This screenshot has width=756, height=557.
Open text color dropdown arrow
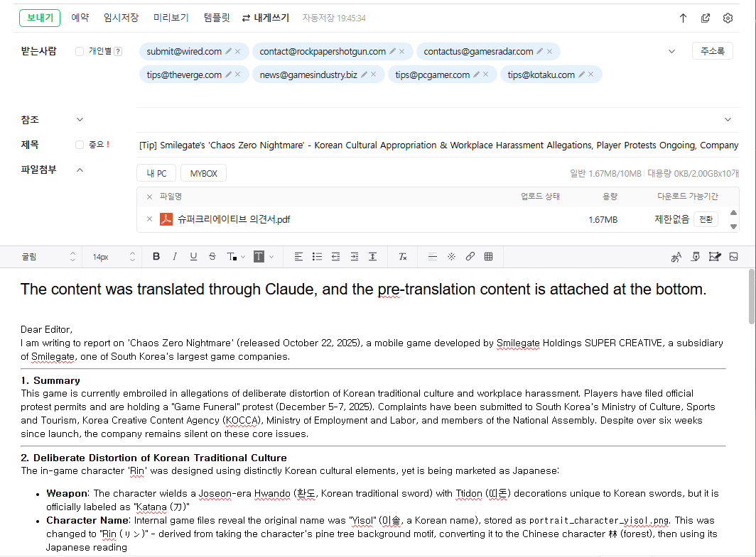[243, 257]
